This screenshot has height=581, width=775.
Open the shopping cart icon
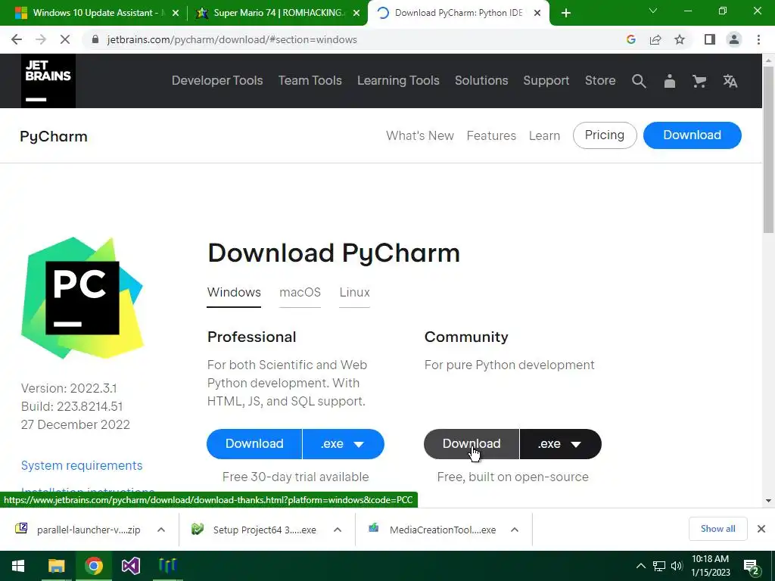[699, 81]
